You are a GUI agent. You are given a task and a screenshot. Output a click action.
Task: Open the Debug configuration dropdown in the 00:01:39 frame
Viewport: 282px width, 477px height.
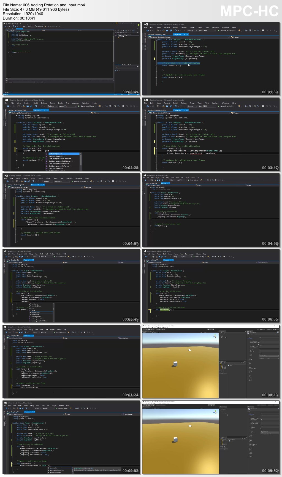click(x=192, y=31)
